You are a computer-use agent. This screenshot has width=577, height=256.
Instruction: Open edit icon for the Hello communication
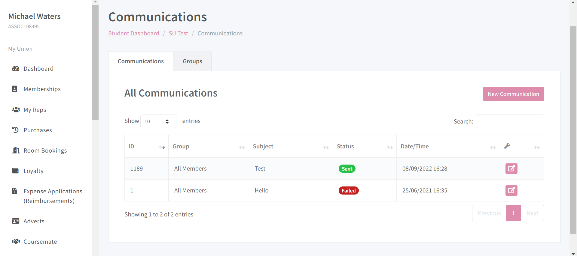tap(511, 190)
